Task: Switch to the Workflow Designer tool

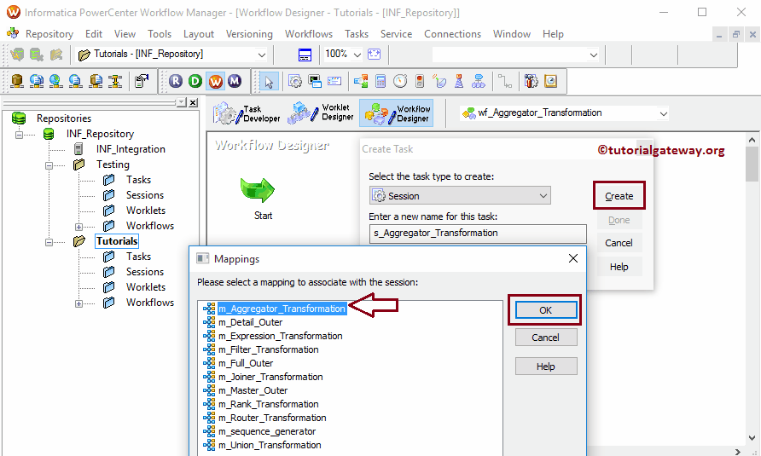Action: [396, 113]
